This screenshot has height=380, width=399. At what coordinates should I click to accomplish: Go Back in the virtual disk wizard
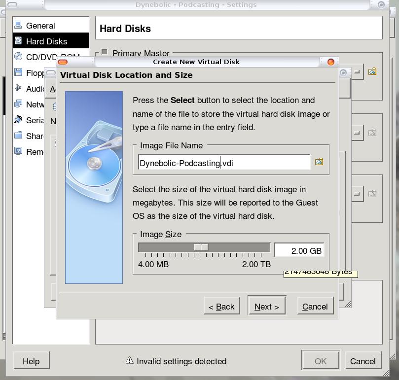click(221, 306)
